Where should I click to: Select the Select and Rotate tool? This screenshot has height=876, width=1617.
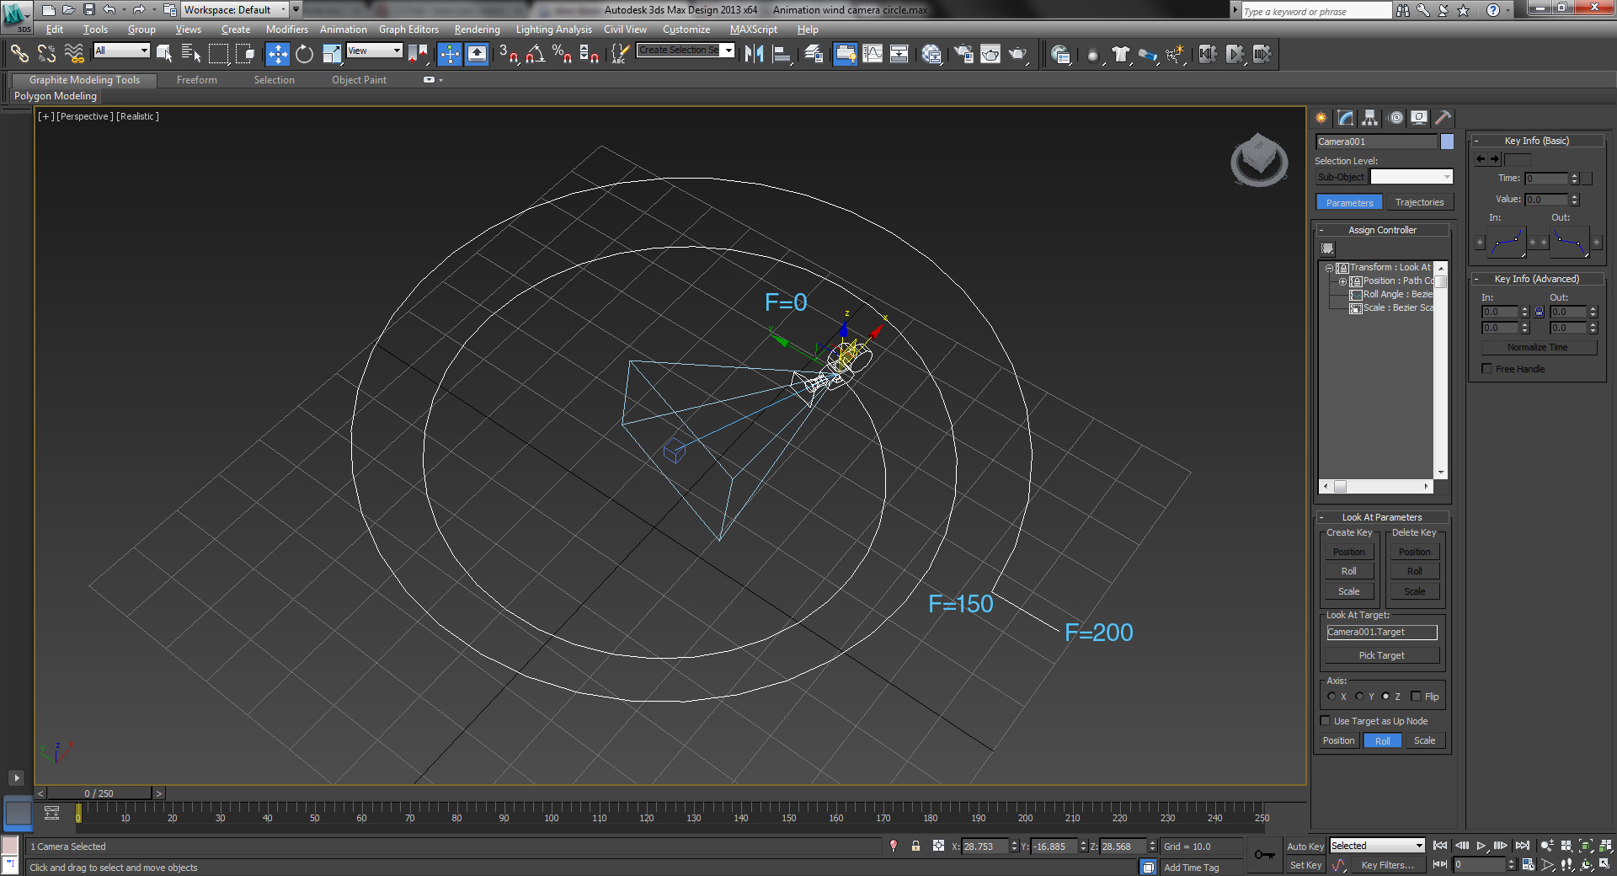(304, 55)
